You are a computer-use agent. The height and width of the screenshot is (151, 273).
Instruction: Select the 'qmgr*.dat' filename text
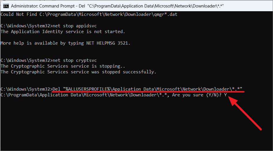[x=166, y=14]
